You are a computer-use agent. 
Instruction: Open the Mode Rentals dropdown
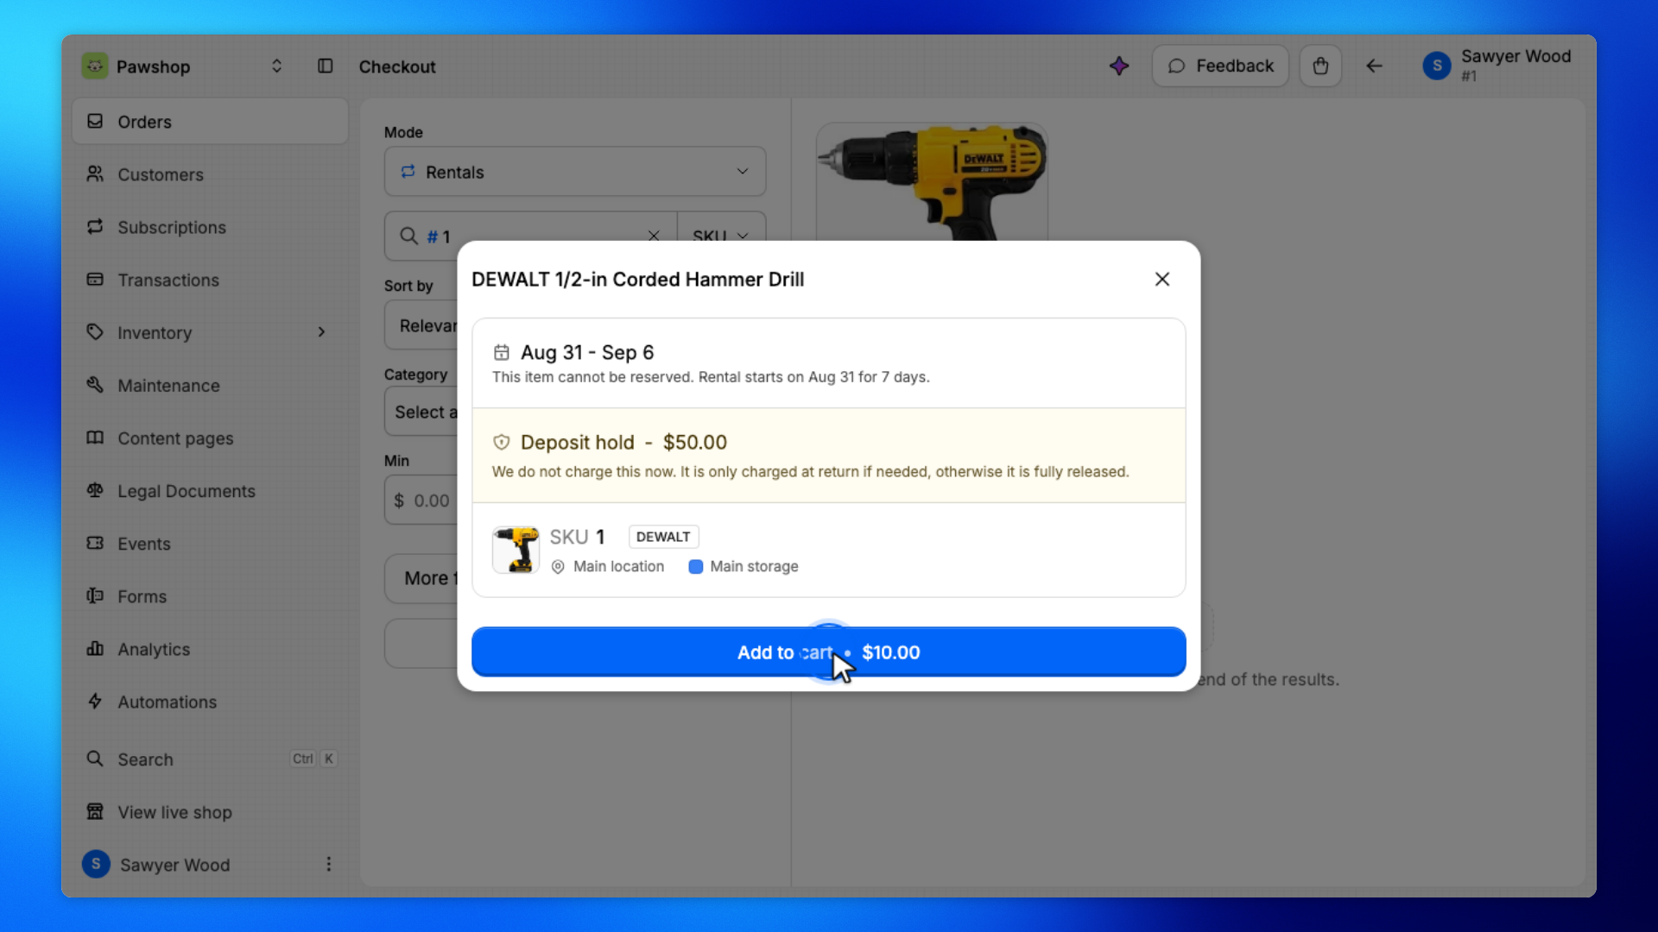point(575,172)
